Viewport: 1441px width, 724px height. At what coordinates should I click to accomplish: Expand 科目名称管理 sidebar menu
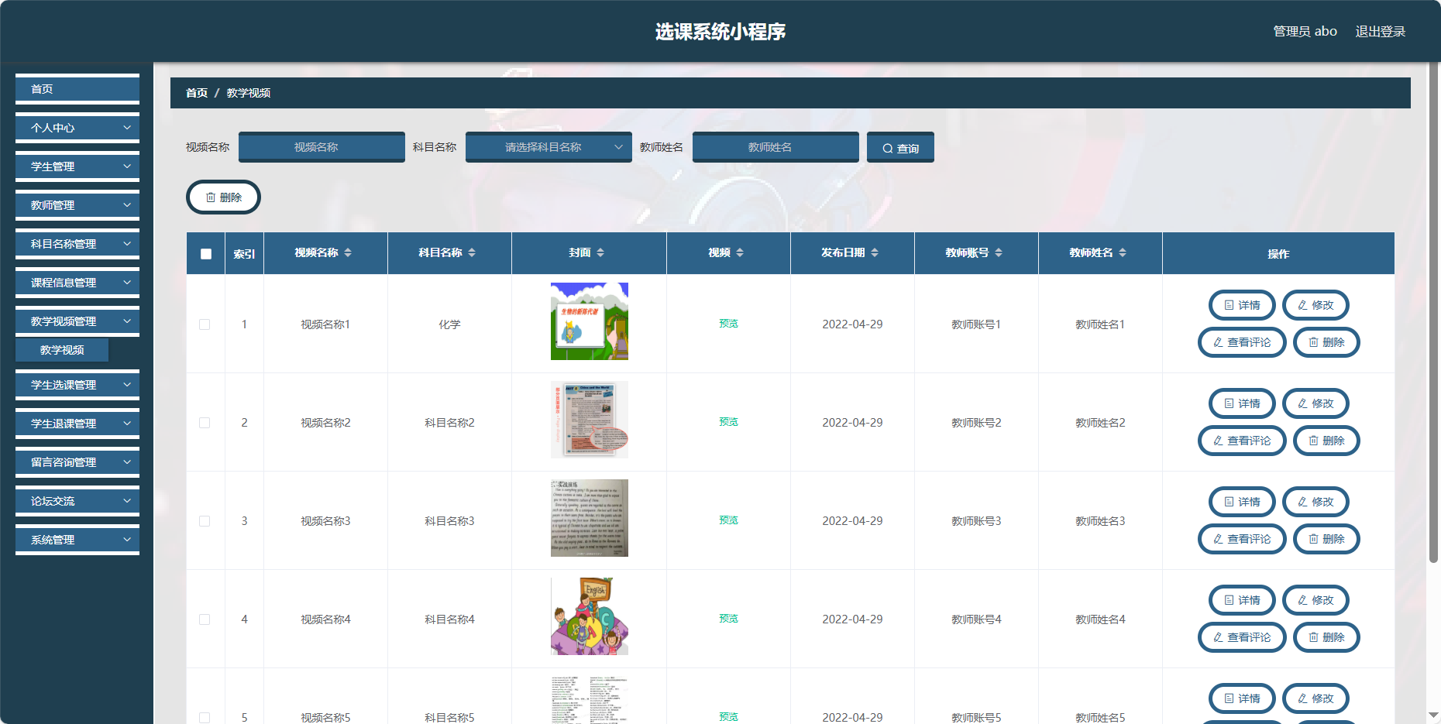point(77,244)
